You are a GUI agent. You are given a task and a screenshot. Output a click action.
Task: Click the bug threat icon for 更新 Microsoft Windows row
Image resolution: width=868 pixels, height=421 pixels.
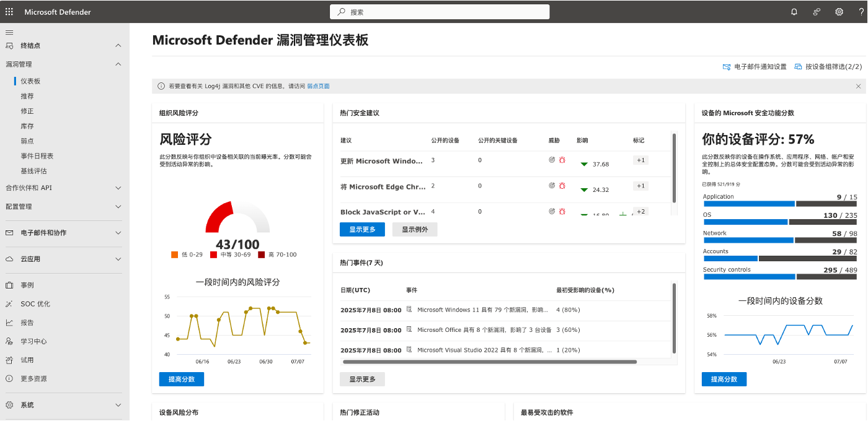pyautogui.click(x=562, y=160)
